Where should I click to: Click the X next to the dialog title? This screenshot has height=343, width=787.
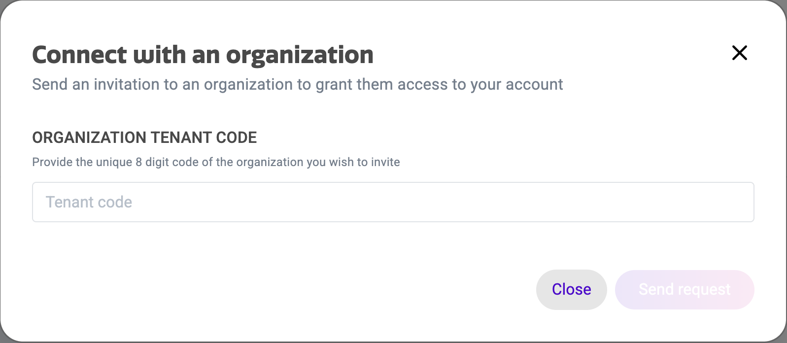[739, 53]
